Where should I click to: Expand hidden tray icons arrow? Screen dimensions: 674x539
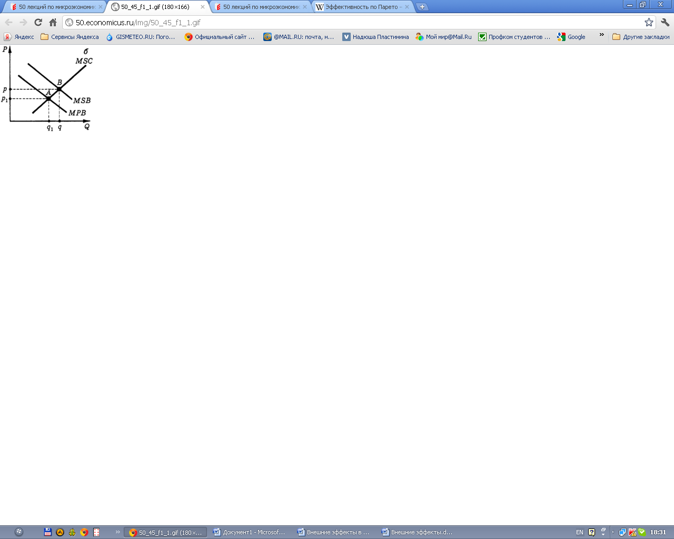point(613,532)
